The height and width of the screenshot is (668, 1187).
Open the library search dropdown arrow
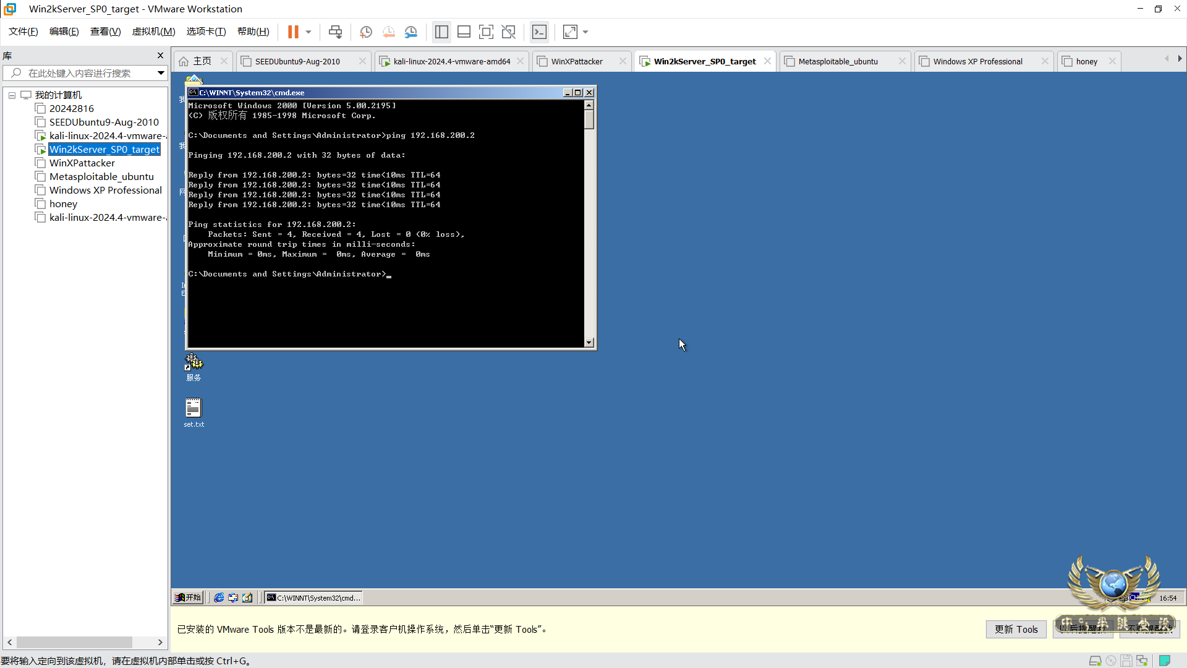point(161,73)
